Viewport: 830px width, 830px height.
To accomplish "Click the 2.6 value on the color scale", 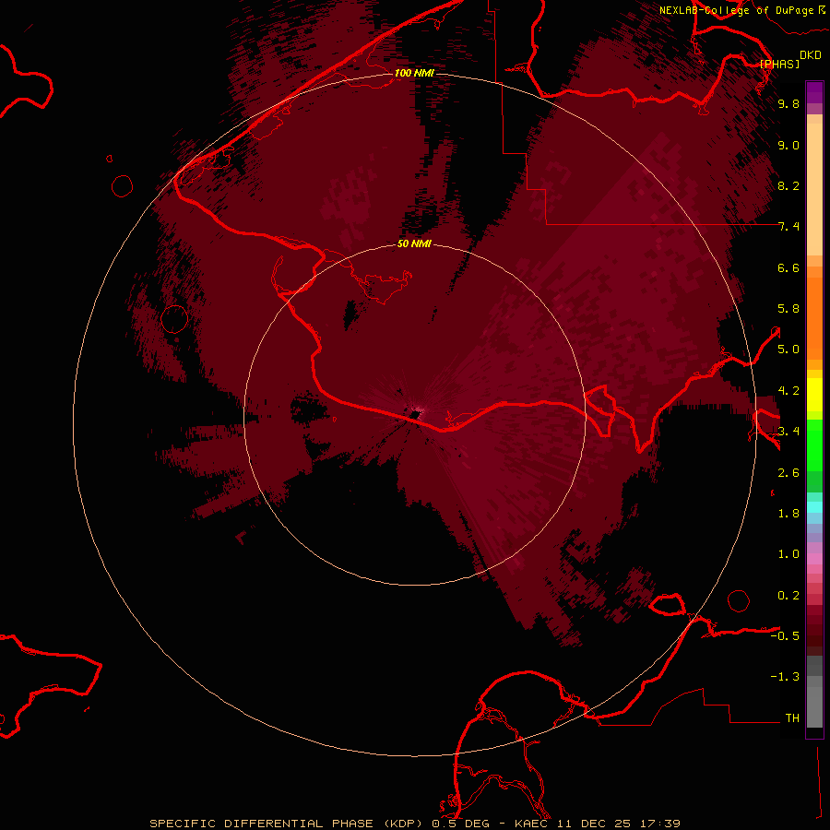I will [788, 473].
